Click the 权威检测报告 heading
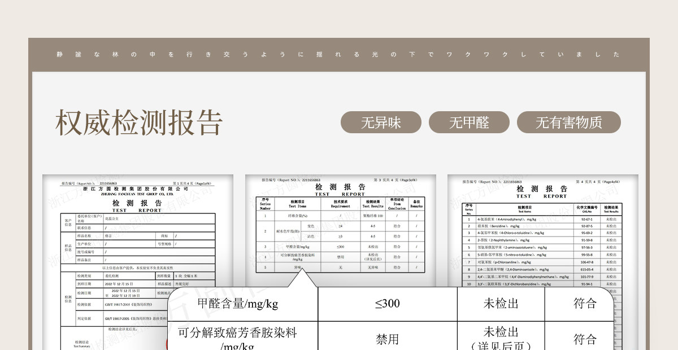This screenshot has width=678, height=350. 139,123
